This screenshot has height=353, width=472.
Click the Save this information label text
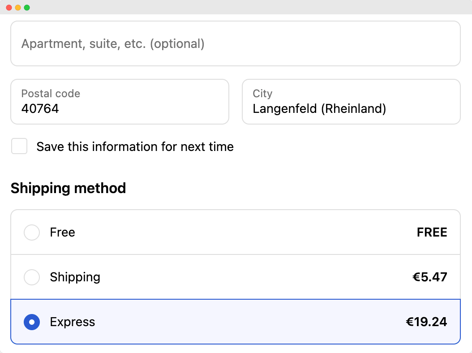coord(135,147)
